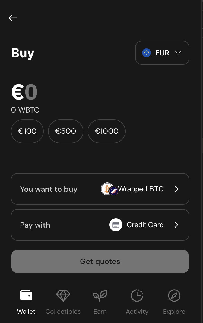Expand the Credit Card row chevron
203x323 pixels.
pyautogui.click(x=176, y=225)
